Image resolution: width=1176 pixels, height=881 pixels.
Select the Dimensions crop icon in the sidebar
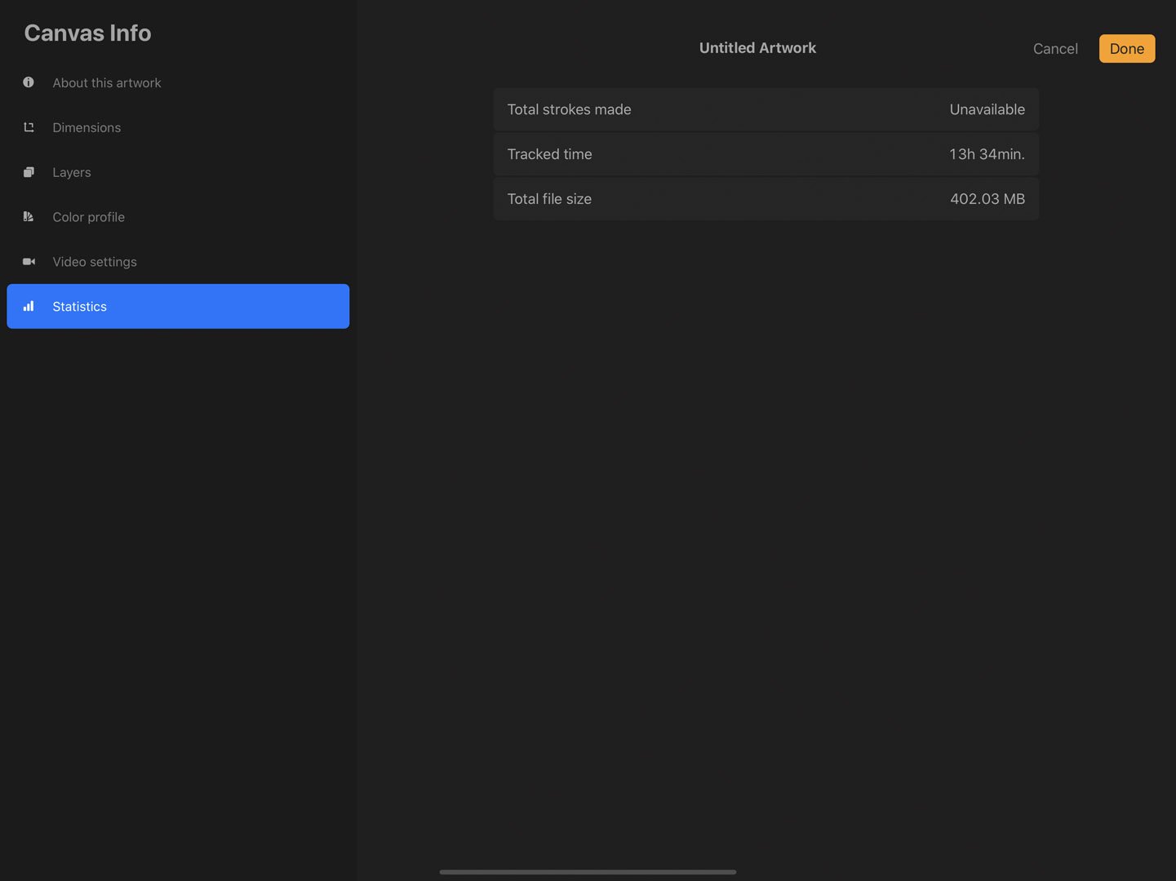(29, 127)
